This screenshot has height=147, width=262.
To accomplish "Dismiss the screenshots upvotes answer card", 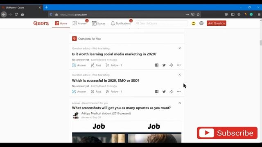I will [180, 103].
